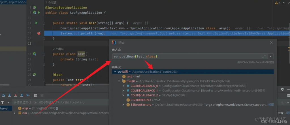
Task: Close the 评估 evaluate dialog
Action: pos(271,43)
